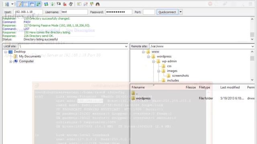Select the css folder
Screen dimensions: 257x144
pyautogui.click(x=169, y=66)
